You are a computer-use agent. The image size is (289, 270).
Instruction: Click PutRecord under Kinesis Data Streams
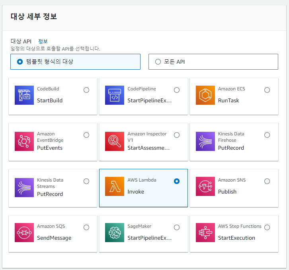50,194
